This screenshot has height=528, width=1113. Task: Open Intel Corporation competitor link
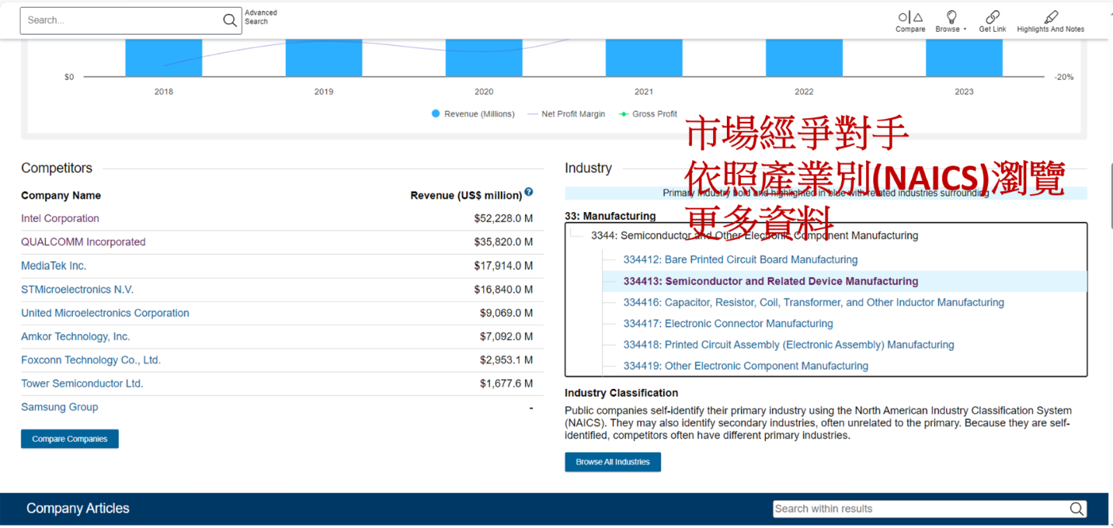tap(60, 218)
